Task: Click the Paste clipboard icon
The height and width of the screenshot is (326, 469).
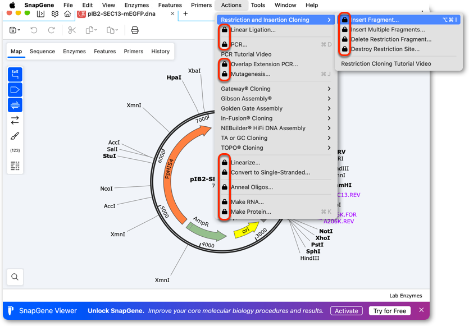Action: [111, 30]
